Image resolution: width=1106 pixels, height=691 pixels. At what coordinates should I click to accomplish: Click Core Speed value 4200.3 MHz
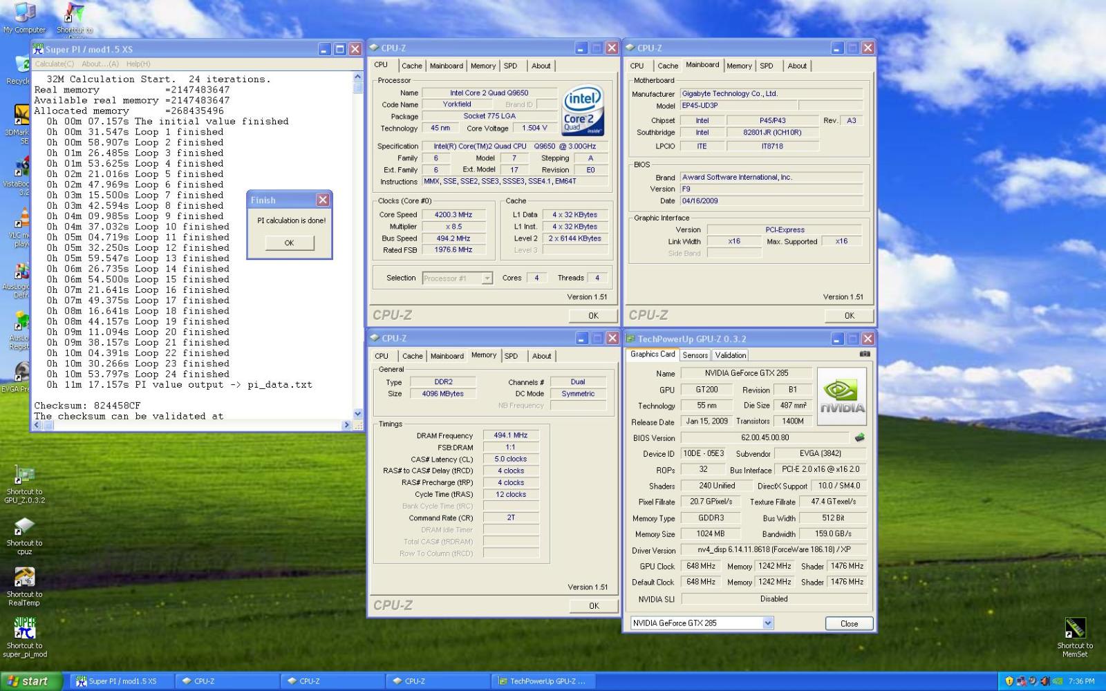pyautogui.click(x=453, y=215)
